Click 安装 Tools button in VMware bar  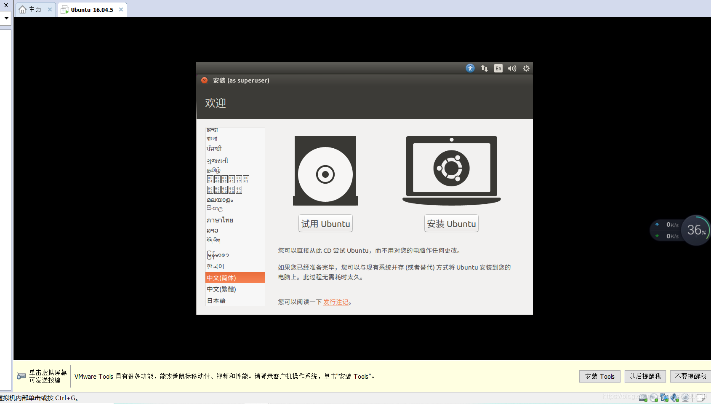click(x=599, y=376)
